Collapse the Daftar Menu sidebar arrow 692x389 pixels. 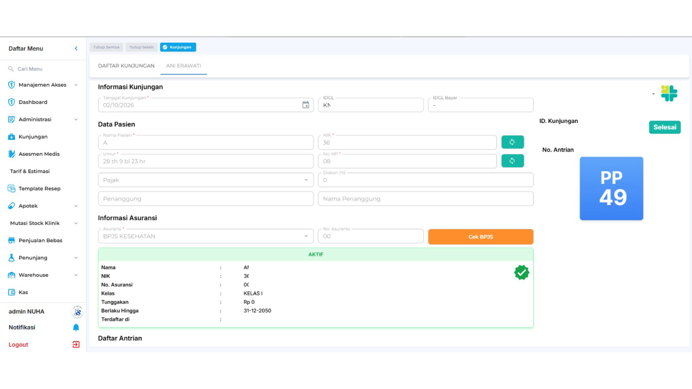pos(76,48)
